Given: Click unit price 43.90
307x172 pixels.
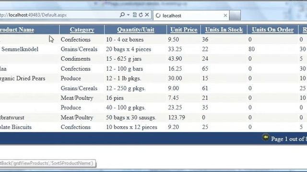Looking at the screenshot, I should coord(175,59).
